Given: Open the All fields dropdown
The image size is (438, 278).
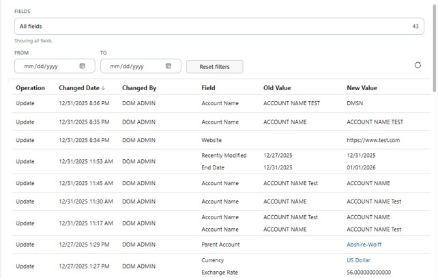Looking at the screenshot, I should 219,26.
